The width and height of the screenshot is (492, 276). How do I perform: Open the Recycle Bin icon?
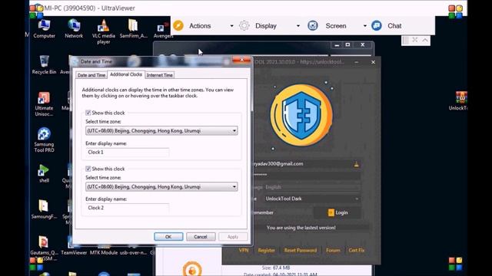pyautogui.click(x=44, y=64)
